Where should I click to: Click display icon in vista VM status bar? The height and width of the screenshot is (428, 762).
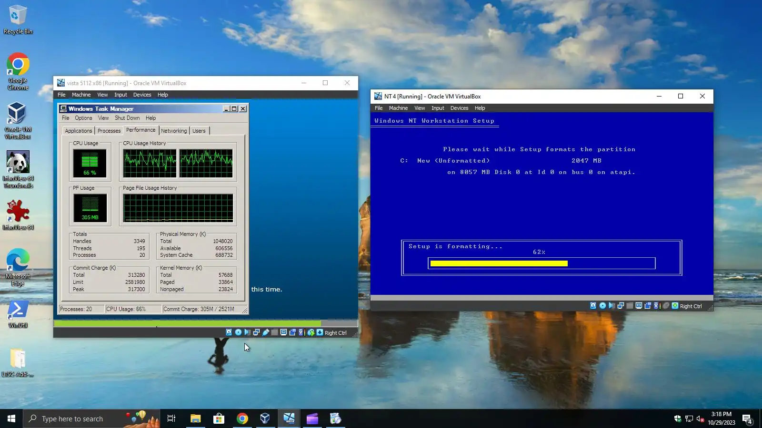(283, 332)
